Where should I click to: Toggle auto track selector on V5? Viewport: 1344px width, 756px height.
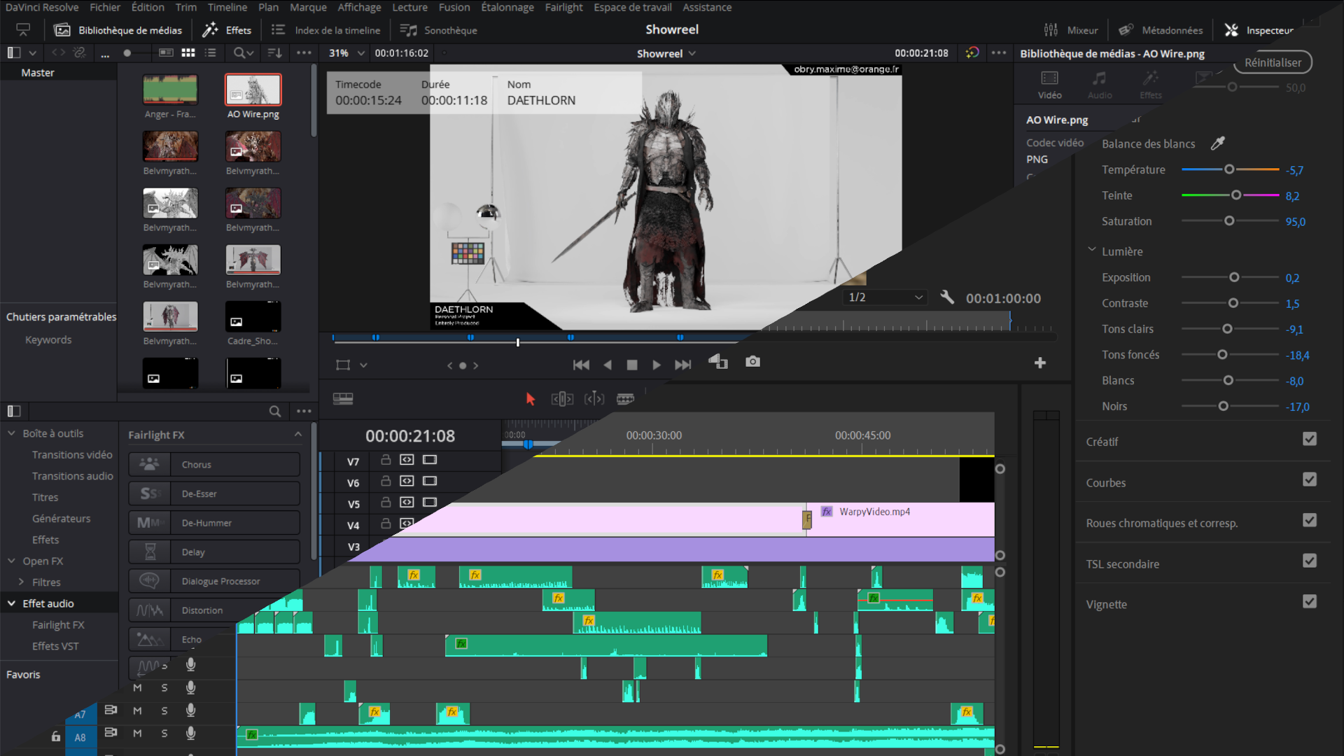tap(407, 502)
